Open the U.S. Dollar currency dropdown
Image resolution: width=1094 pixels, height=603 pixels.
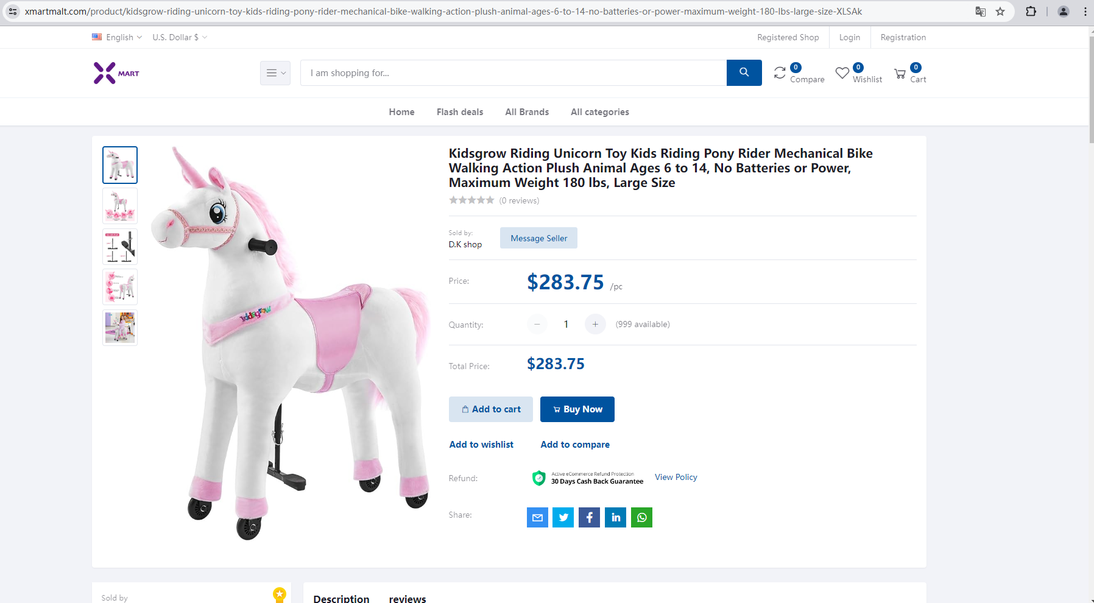pos(180,37)
